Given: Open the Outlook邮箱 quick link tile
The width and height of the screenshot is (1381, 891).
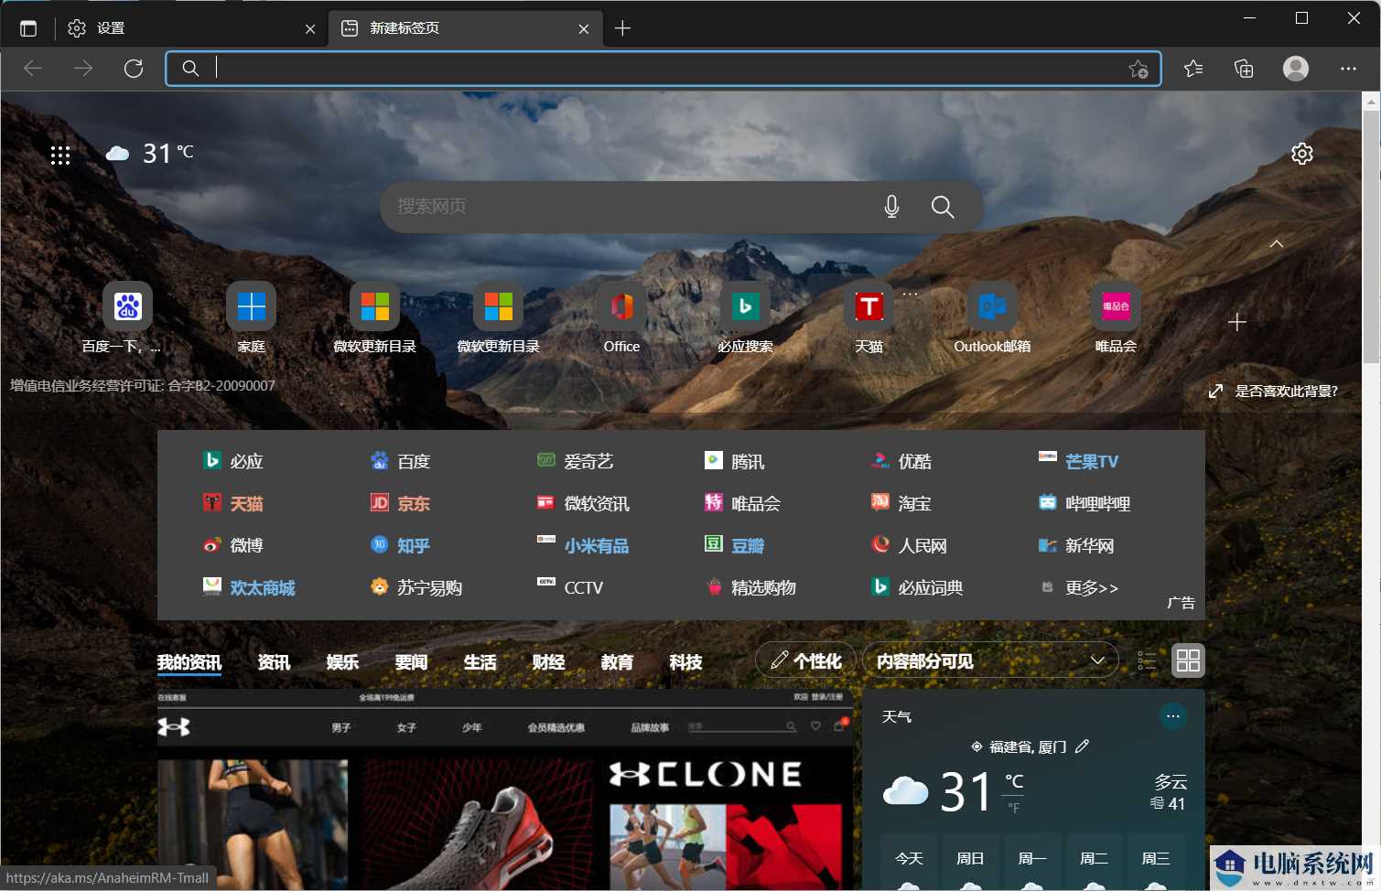Looking at the screenshot, I should click(992, 318).
